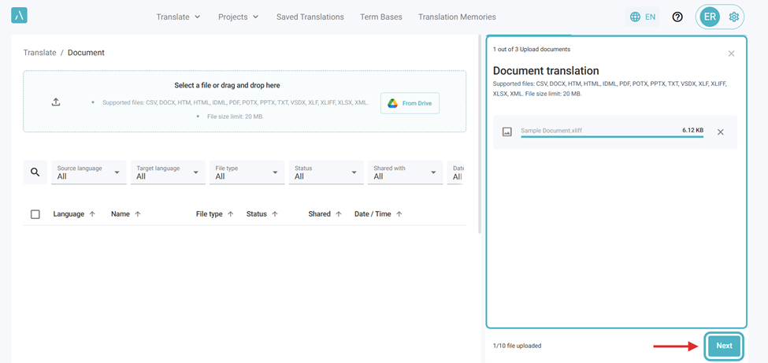Screen dimensions: 768x363
Task: Click the upload arrow icon in drop zone
Action: 56,102
